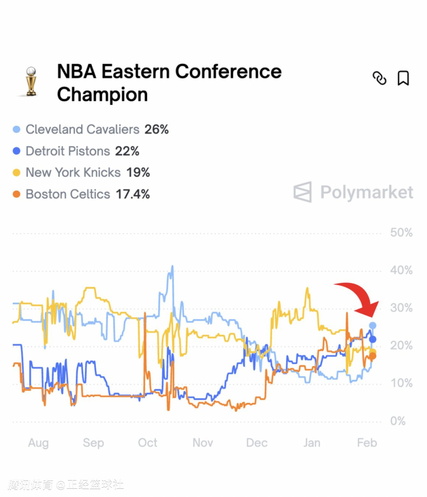Click the Celtics orange endpoint dot on chart
Image resolution: width=427 pixels, height=497 pixels.
pos(372,356)
